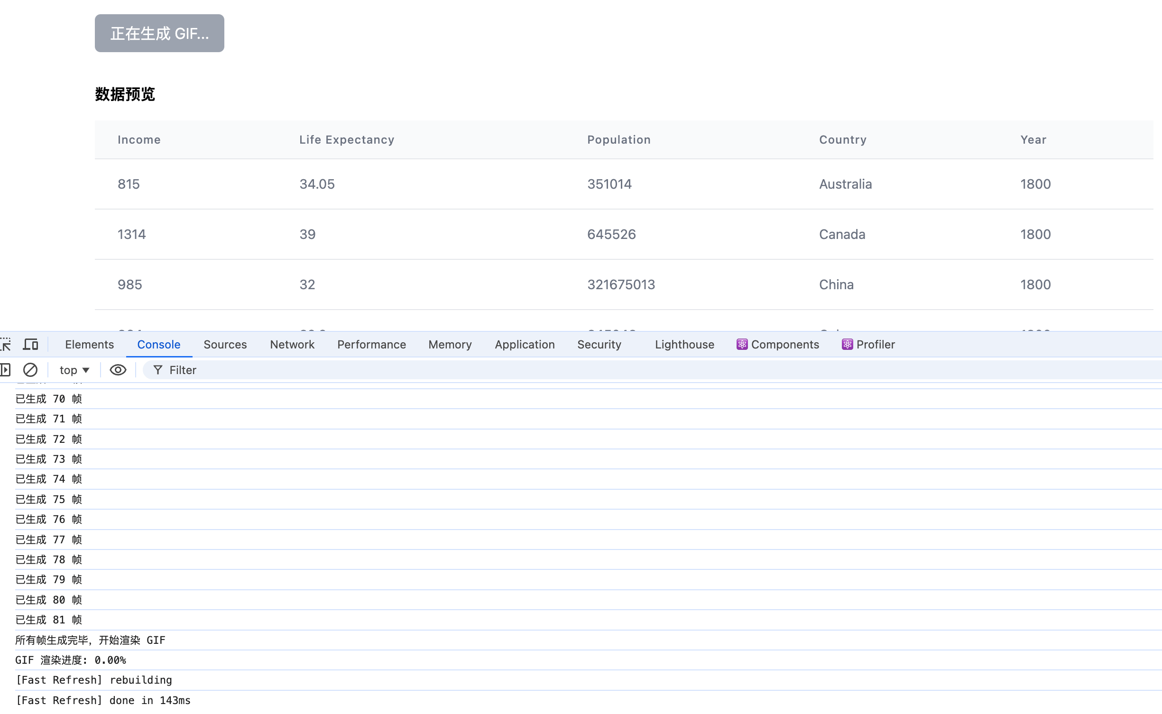Toggle the inspect element icon
Image resolution: width=1162 pixels, height=714 pixels.
[6, 343]
